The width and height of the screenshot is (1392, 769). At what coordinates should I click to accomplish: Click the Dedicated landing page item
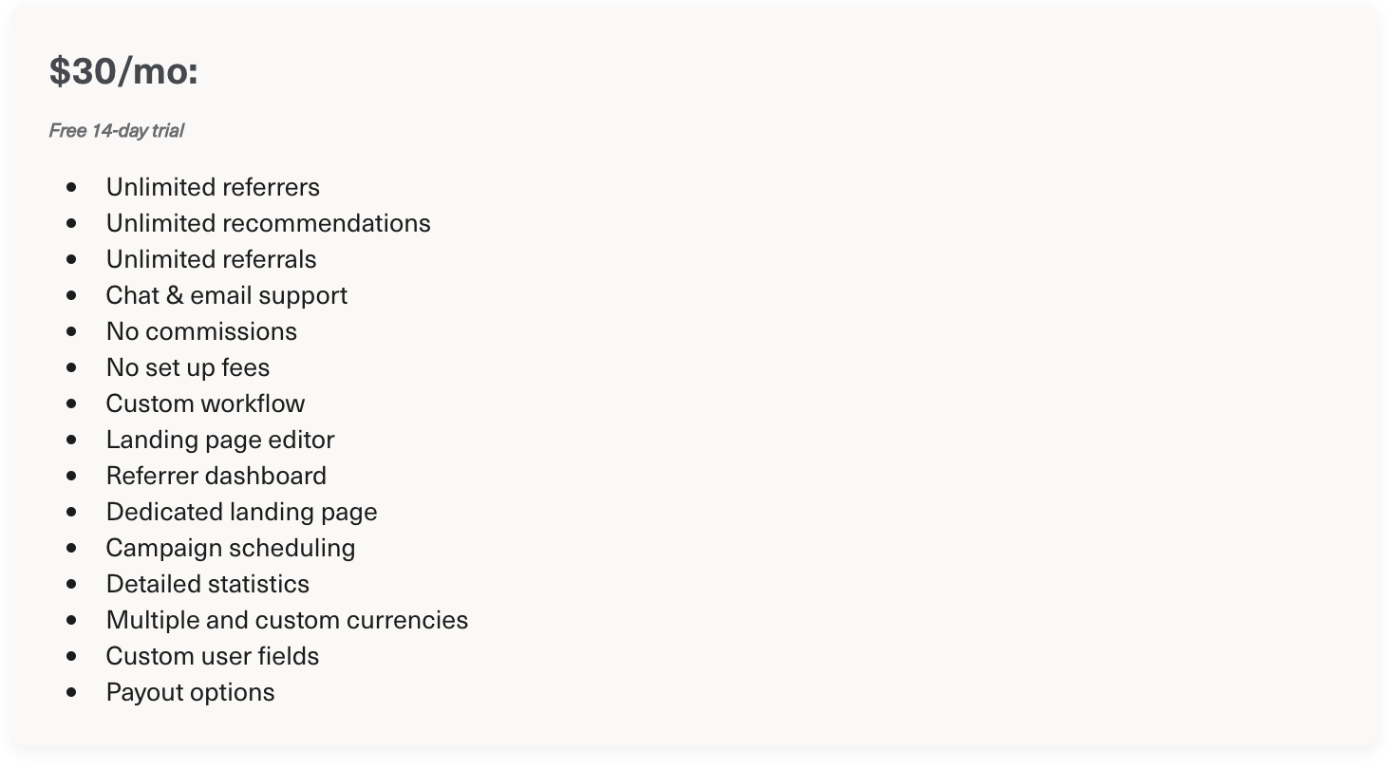(x=241, y=512)
